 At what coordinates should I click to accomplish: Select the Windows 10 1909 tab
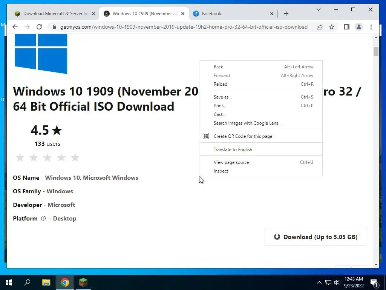tap(144, 14)
